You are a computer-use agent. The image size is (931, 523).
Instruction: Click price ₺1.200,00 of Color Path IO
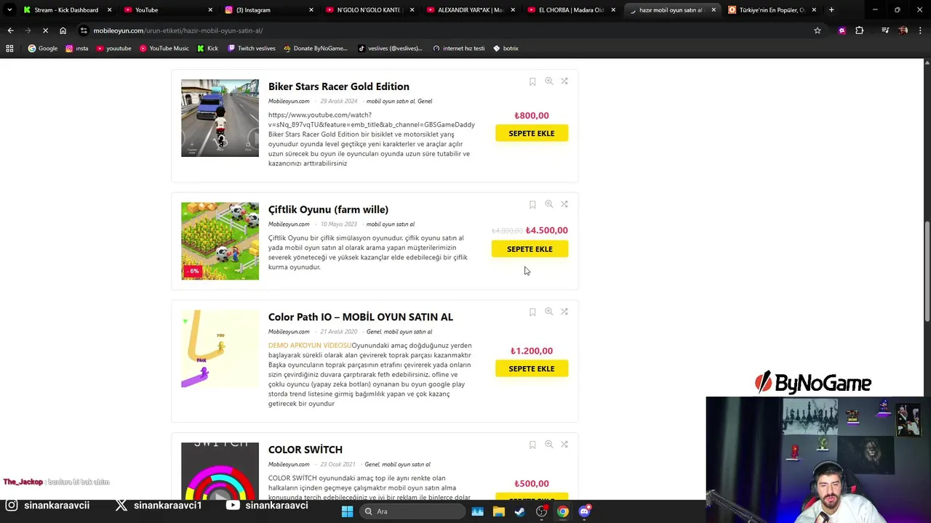tap(532, 351)
